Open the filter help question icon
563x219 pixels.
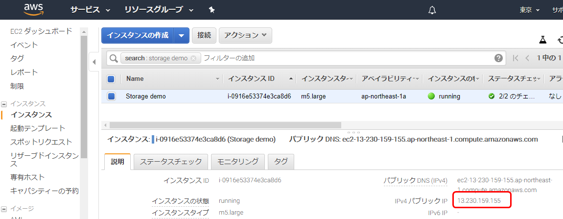pos(498,58)
